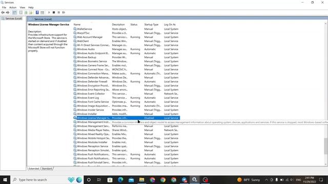Stop the service using the square Stop icon

click(x=54, y=12)
